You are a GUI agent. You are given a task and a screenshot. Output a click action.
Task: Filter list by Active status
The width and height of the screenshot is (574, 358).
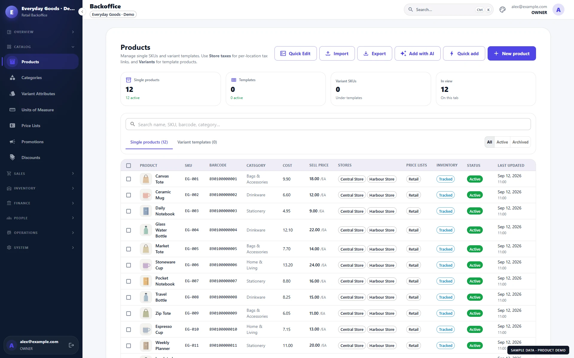502,142
